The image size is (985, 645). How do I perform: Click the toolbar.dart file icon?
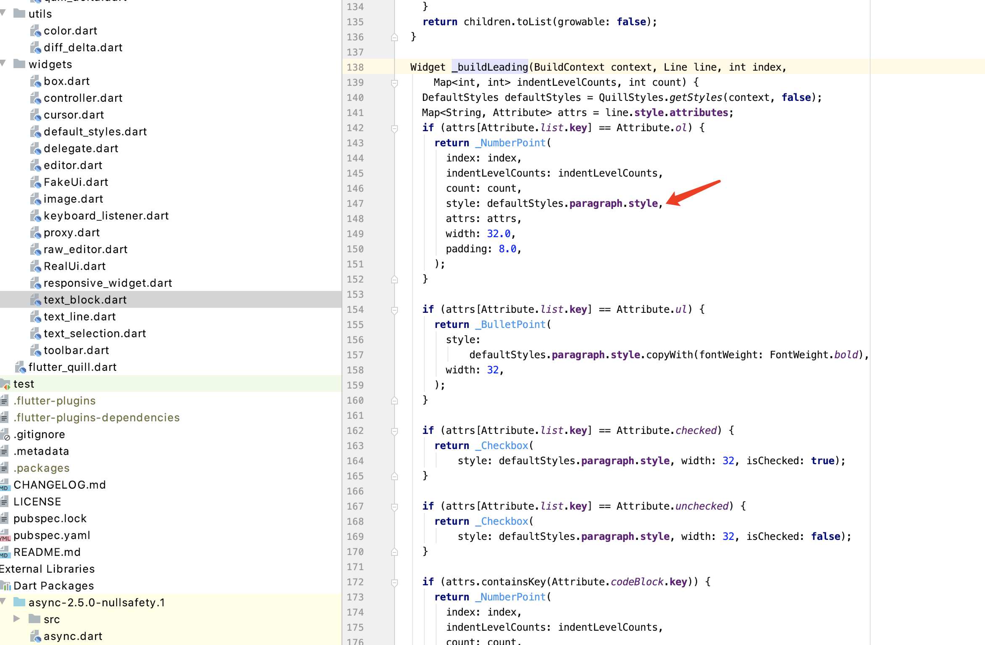[x=36, y=350]
